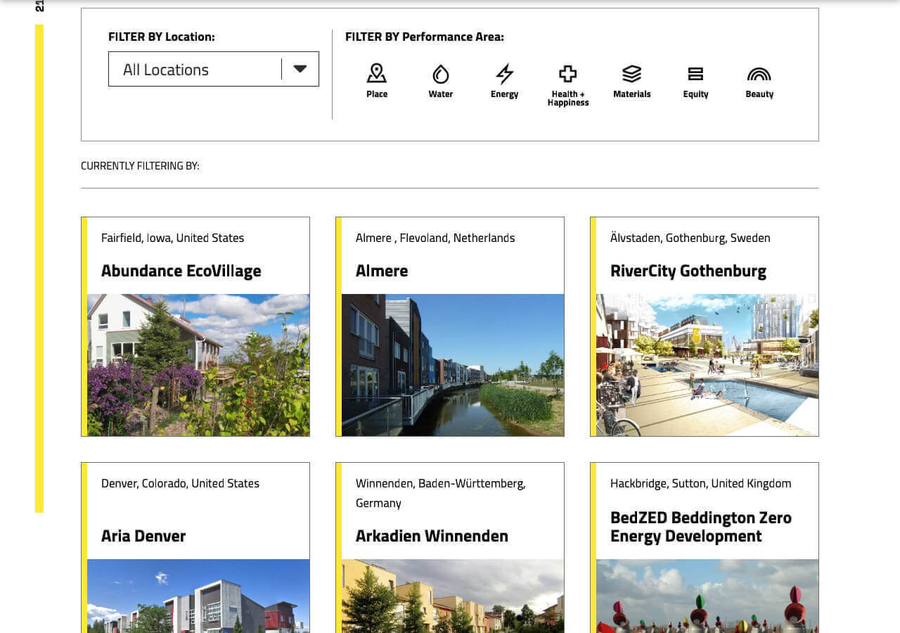
Task: Click the Beauty filter label text
Action: pyautogui.click(x=759, y=94)
